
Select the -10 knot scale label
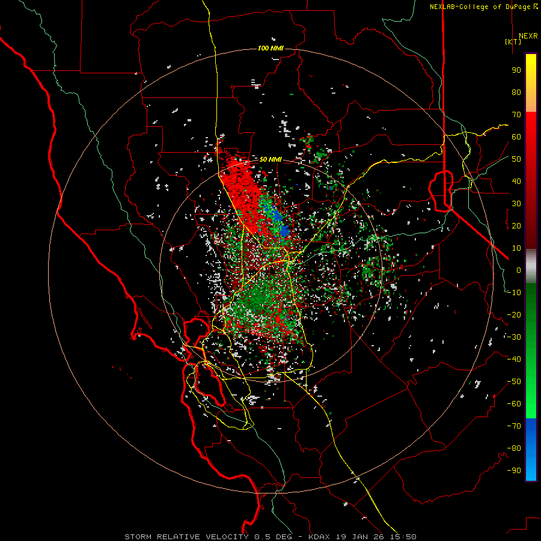[x=514, y=293]
